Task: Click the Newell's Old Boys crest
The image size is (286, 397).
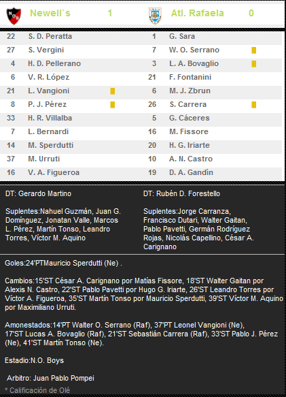Action: pos(14,16)
